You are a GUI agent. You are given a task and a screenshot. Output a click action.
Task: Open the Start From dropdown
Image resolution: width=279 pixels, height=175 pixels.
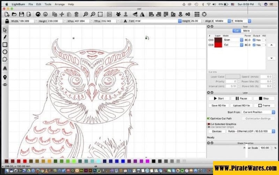click(259, 112)
